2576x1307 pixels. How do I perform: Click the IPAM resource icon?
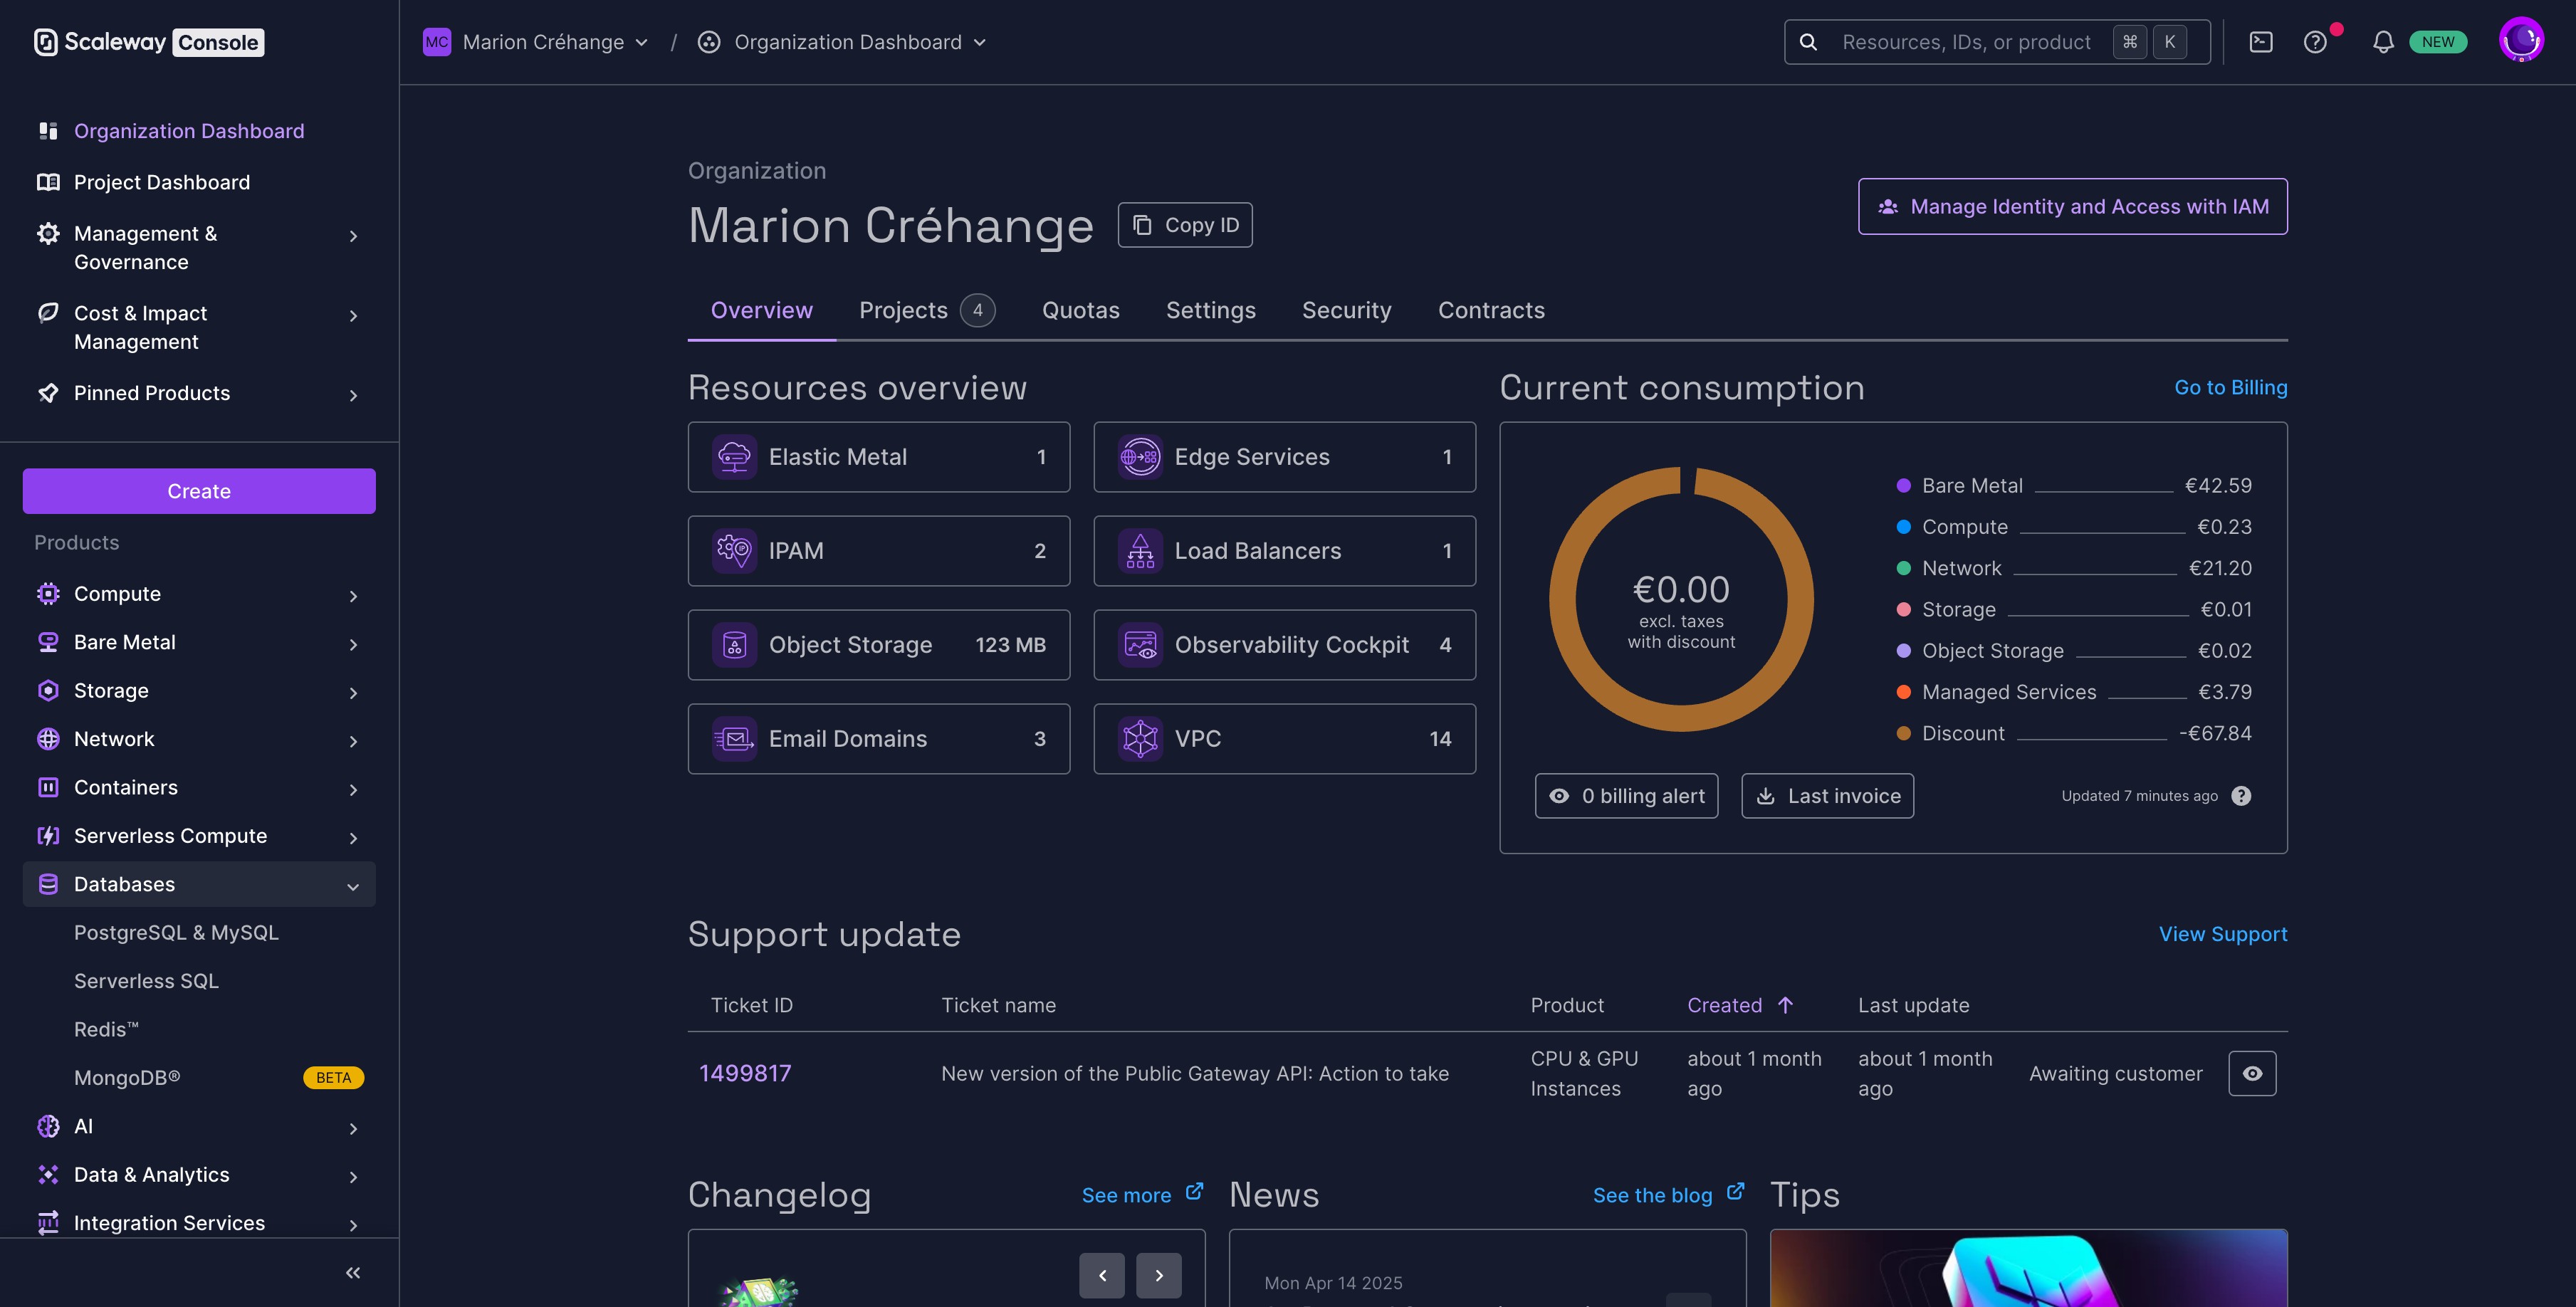[x=734, y=551]
